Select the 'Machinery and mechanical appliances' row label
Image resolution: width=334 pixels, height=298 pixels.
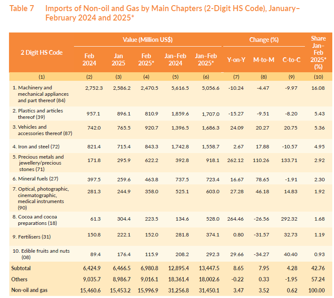38,94
